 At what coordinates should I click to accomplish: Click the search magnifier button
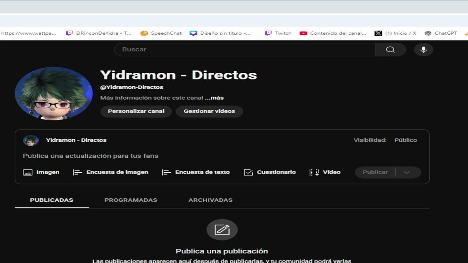tap(390, 50)
